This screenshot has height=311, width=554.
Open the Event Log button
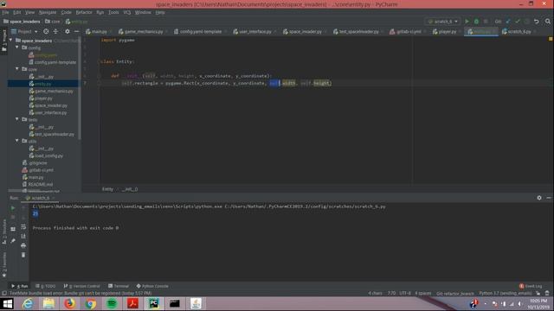[x=531, y=286]
